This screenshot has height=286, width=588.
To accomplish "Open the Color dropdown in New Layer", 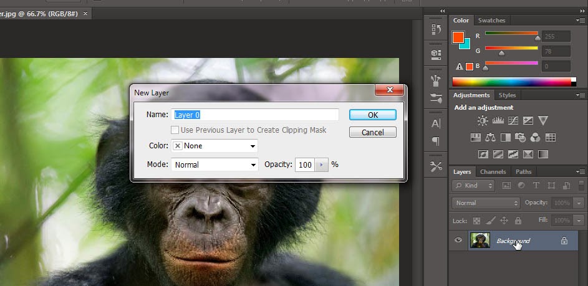I will [x=214, y=146].
